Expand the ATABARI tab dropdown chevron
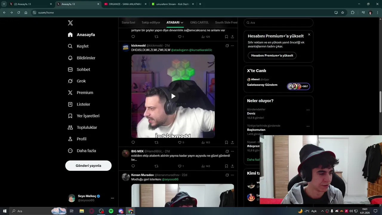Screen dimensions: 382x215 [182, 23]
